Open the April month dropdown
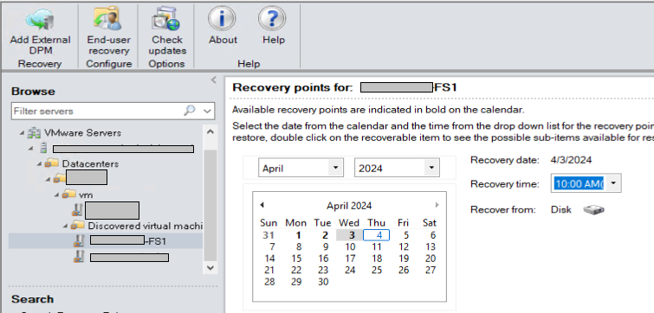Screen dimensions: 654x313 click(335, 168)
